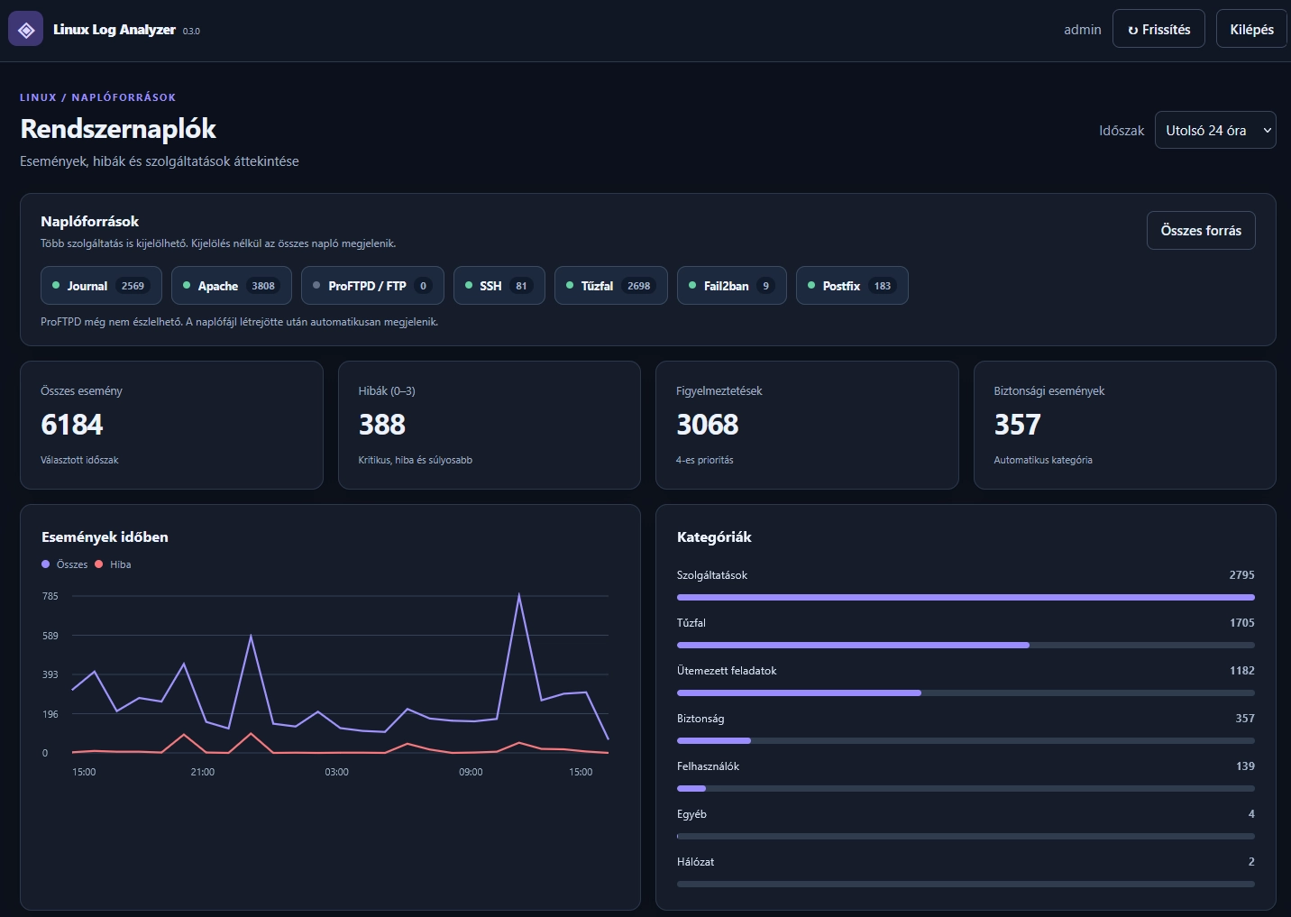
Task: Click the purple Összes legend dot
Action: 46,564
